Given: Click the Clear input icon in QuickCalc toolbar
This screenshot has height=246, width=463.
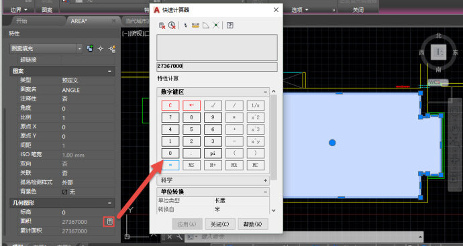Looking at the screenshot, I should 162,25.
